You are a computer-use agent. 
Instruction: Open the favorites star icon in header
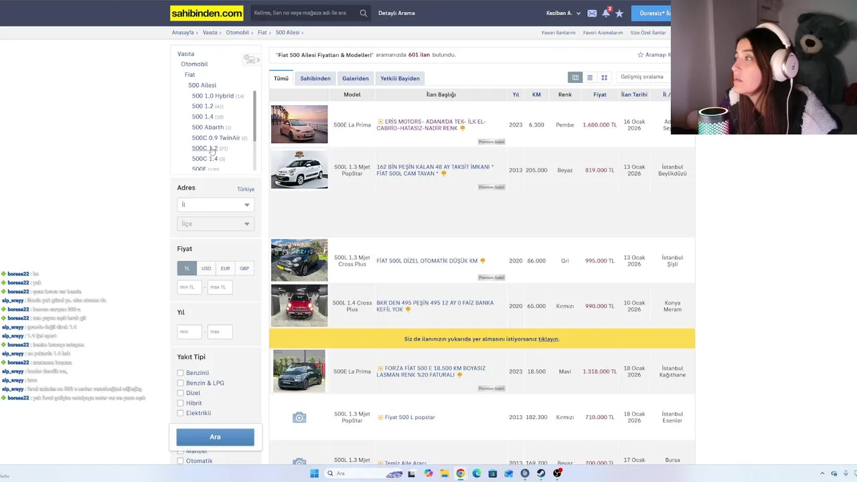tap(619, 13)
